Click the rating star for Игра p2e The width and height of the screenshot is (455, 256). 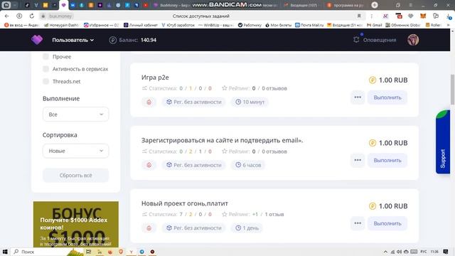[225, 88]
